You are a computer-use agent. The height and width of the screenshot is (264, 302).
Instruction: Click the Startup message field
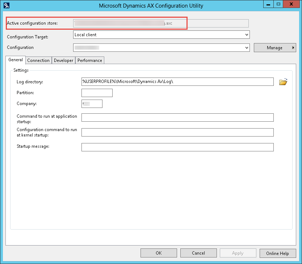pyautogui.click(x=177, y=147)
